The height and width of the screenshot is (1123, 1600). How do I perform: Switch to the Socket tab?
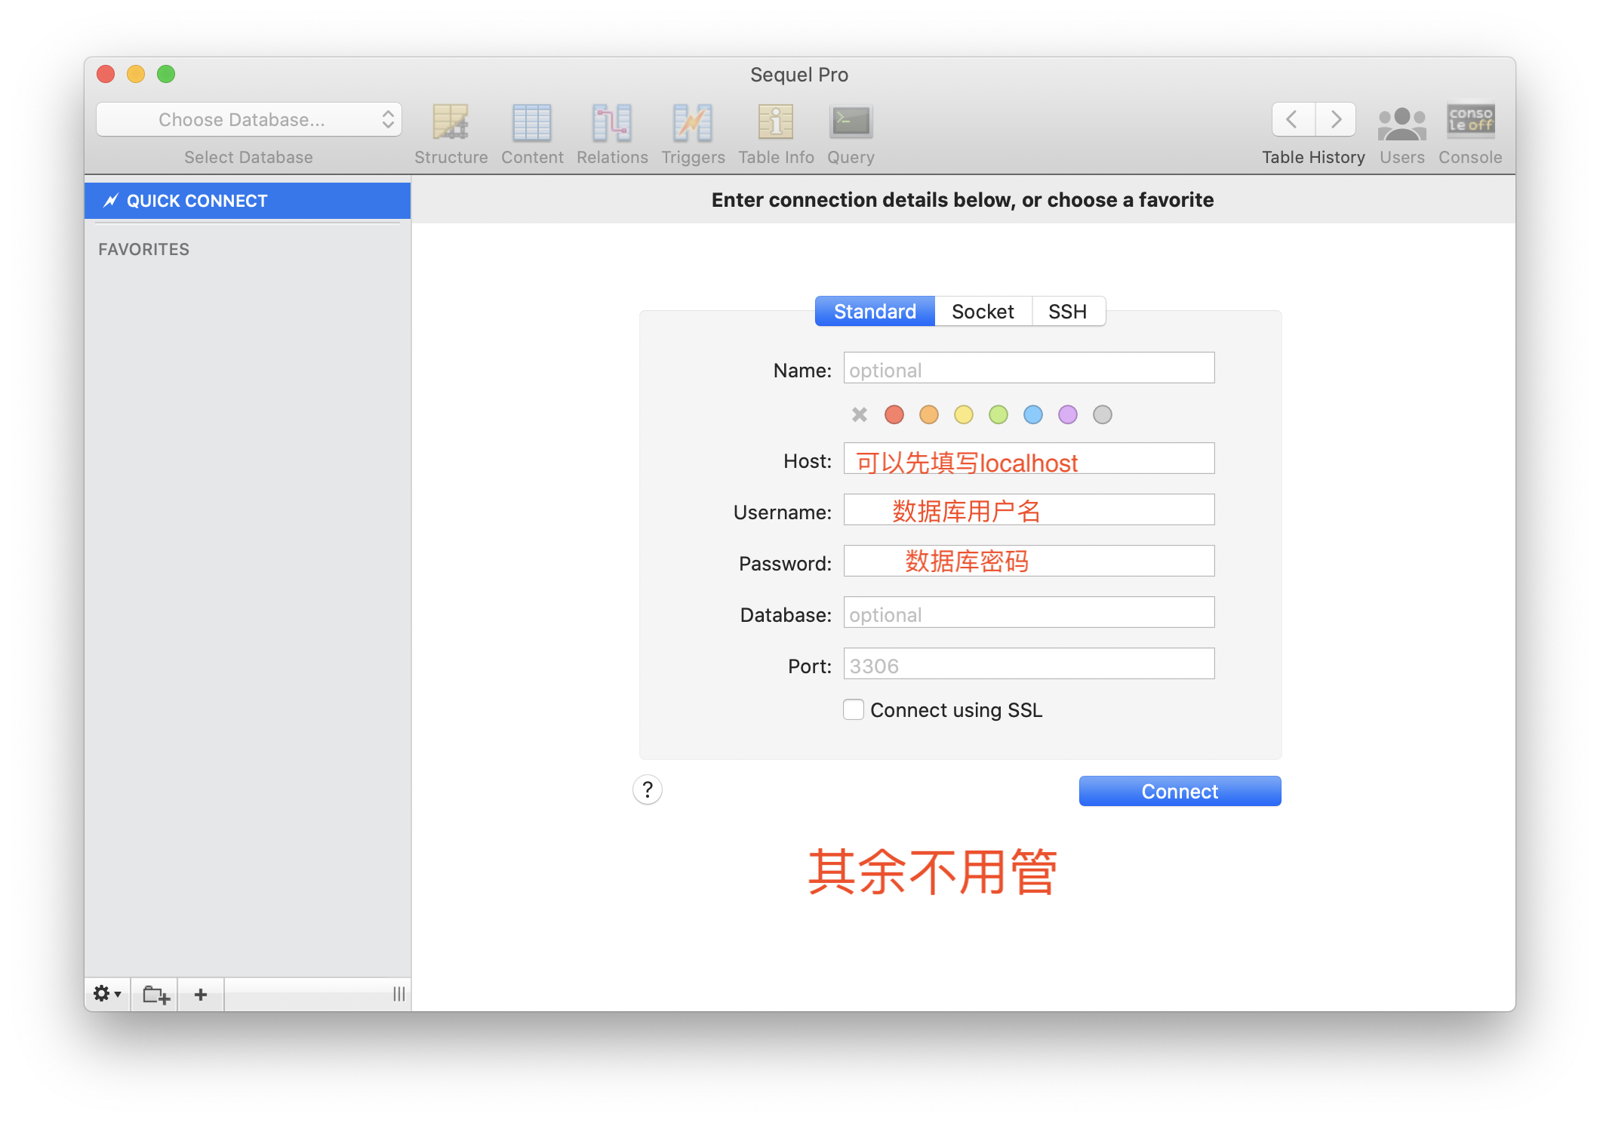tap(983, 311)
